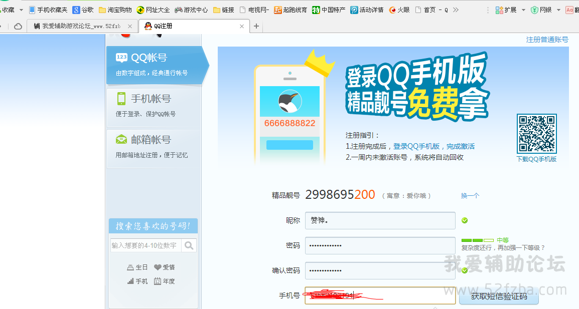The height and width of the screenshot is (309, 579).
Task: Open the 谷歌 bookmark
Action: pyautogui.click(x=83, y=10)
